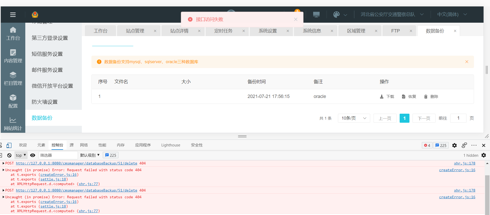Switch to the 站点管理 tab
Image resolution: width=490 pixels, height=215 pixels.
tap(135, 31)
